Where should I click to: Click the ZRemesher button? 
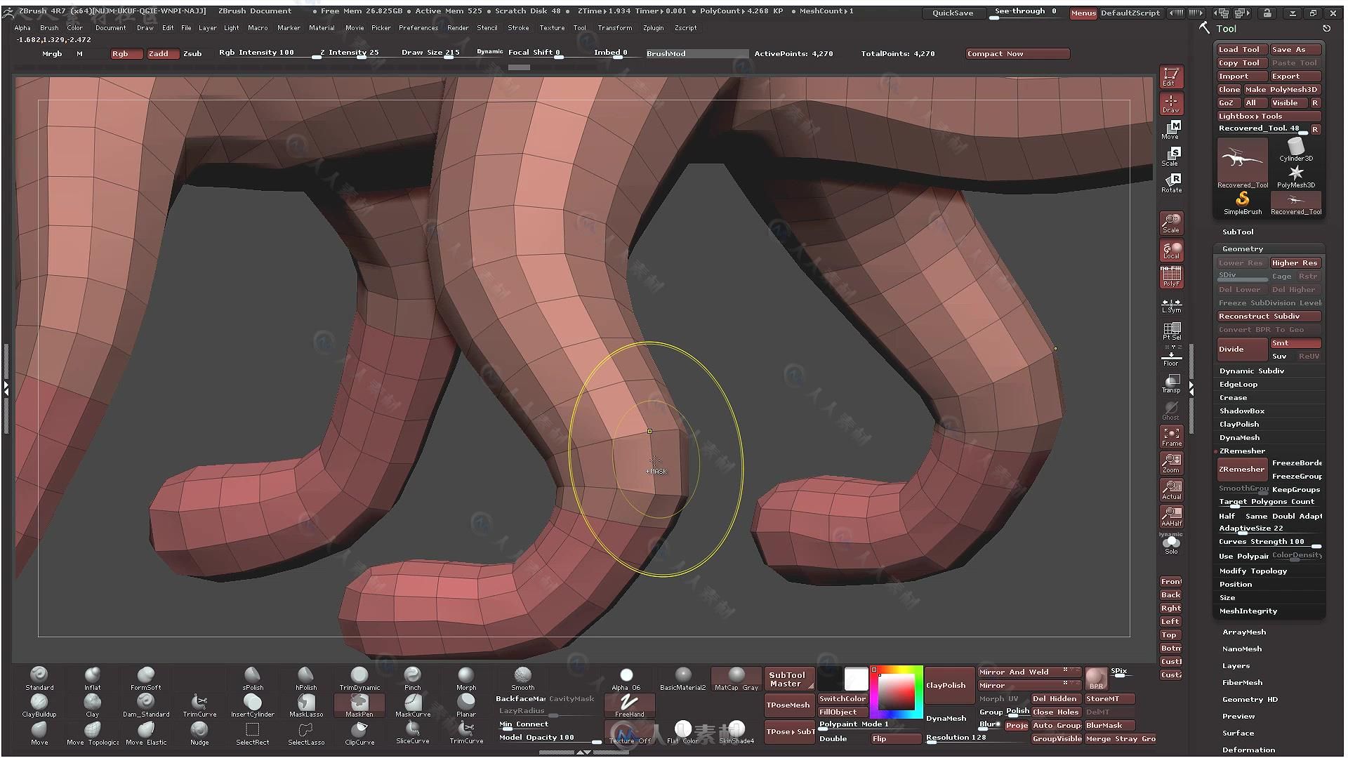(1241, 470)
